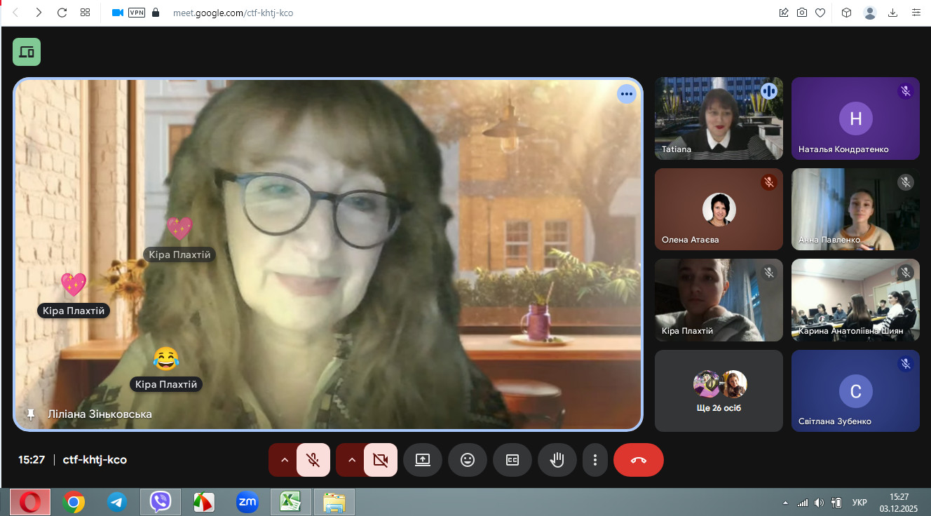The image size is (931, 516).
Task: Open the emoji reactions panel
Action: [x=468, y=460]
